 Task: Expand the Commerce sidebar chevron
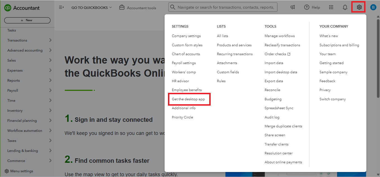(x=50, y=161)
